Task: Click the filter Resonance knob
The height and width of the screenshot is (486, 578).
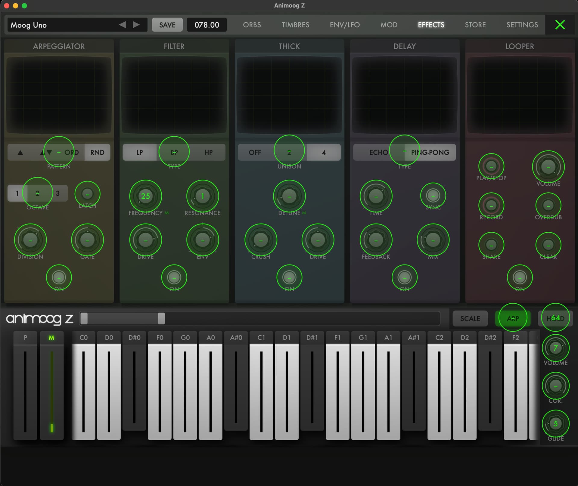Action: 203,196
